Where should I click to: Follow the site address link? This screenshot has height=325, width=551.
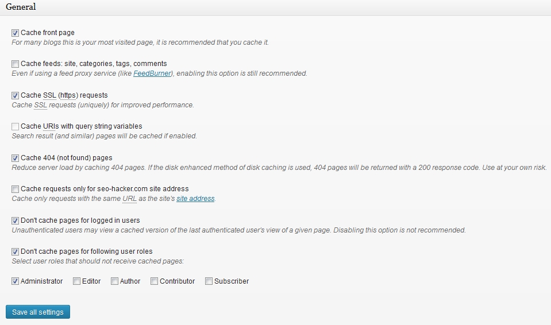point(195,199)
